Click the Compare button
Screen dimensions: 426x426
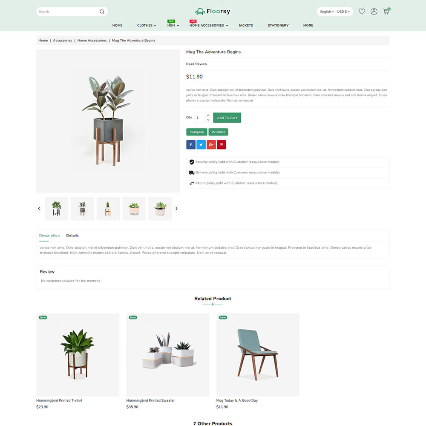tap(197, 132)
